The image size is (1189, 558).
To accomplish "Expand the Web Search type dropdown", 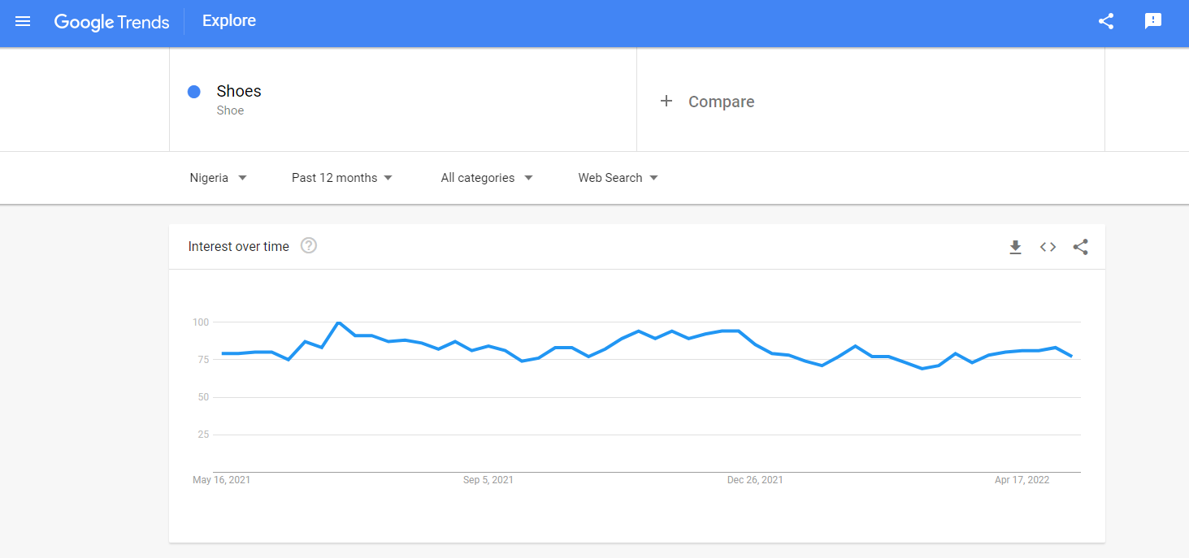I will pos(618,178).
